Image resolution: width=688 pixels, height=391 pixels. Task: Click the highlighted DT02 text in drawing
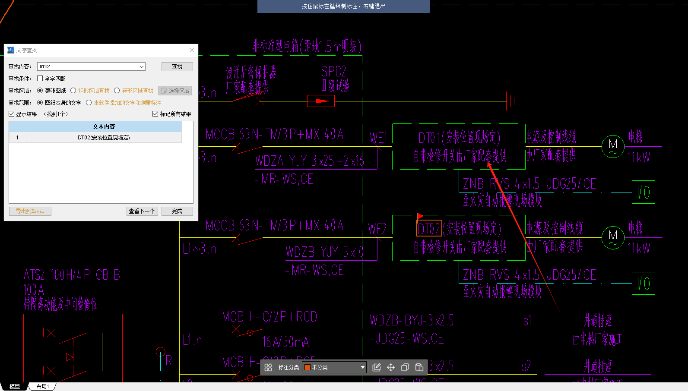(x=429, y=228)
